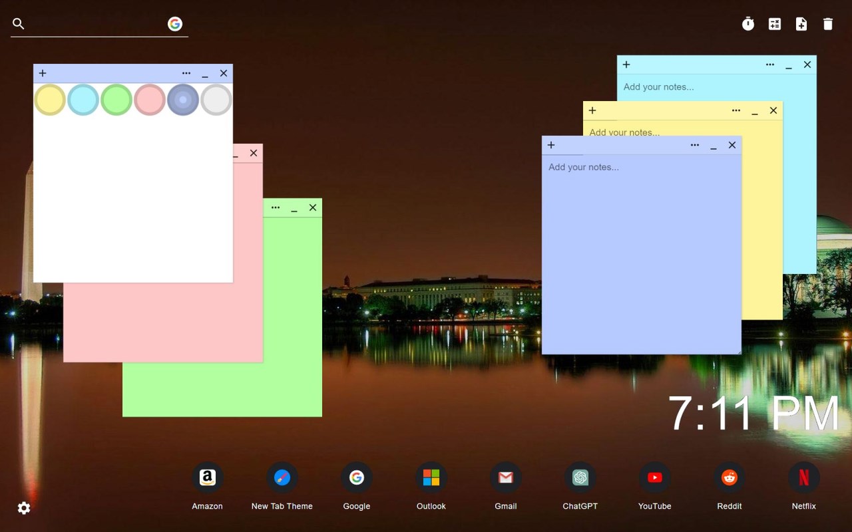852x532 pixels.
Task: Click the green note body
Action: tap(293, 316)
